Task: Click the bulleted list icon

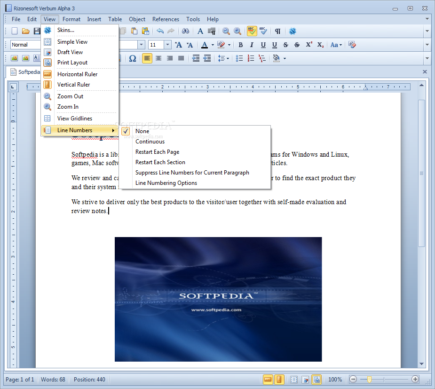Action: coord(239,58)
